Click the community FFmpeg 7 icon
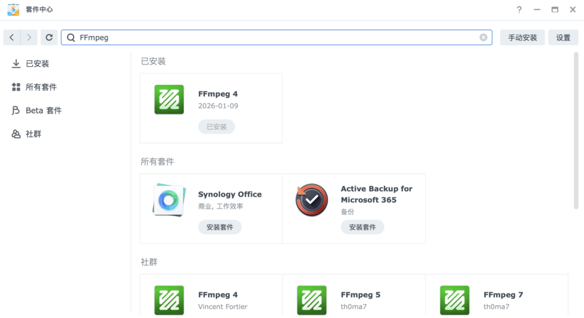 (x=455, y=300)
